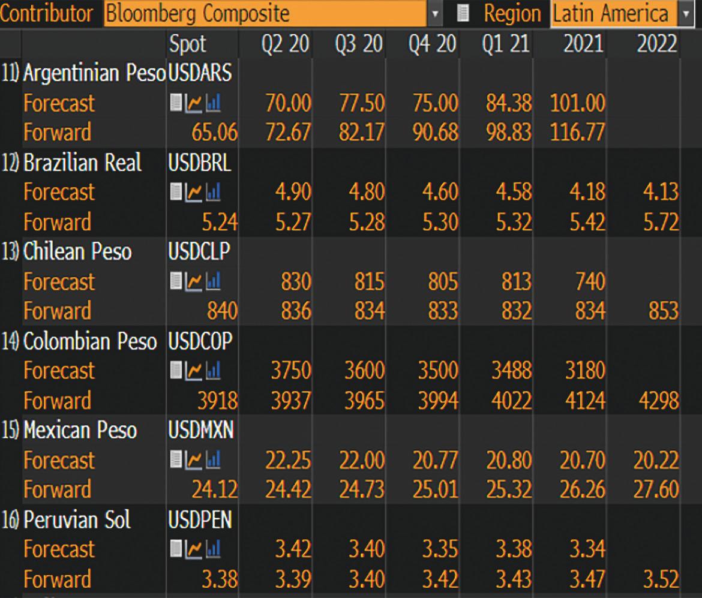Click the list icon beside Region label
The height and width of the screenshot is (598, 702).
463,13
